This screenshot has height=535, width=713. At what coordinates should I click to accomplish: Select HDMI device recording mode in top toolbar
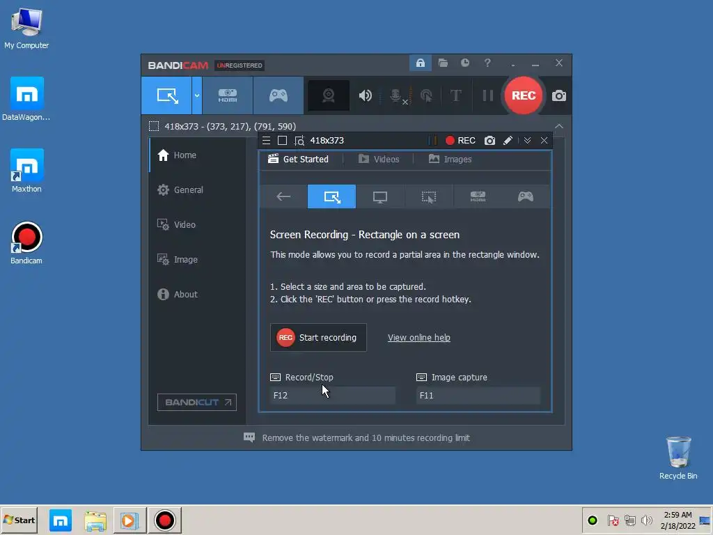(x=228, y=95)
